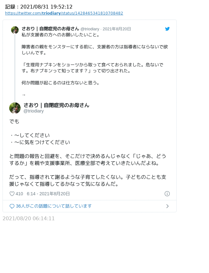The height and width of the screenshot is (273, 209).
Task: Click the small avatar in the parent tweet
Action: (15, 30)
